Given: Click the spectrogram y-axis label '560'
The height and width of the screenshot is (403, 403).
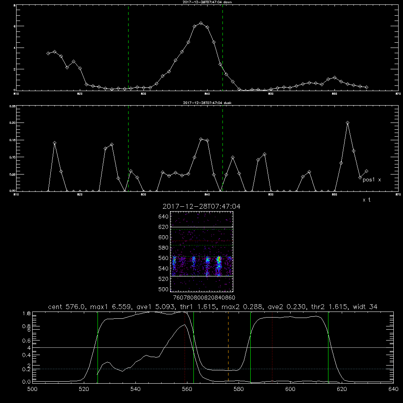Looking at the screenshot, I should [164, 258].
